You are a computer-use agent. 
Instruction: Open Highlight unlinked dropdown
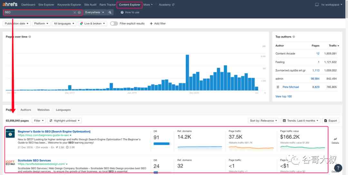pyautogui.click(x=64, y=121)
